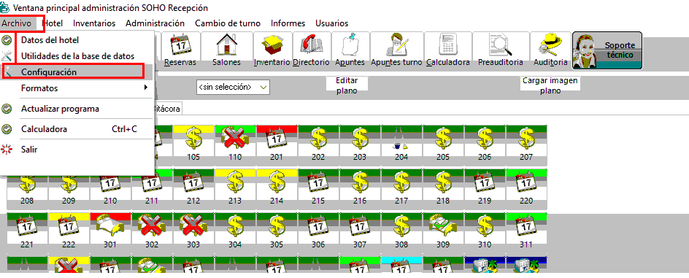Click the Soporte técnico button
This screenshot has height=278, width=689.
coord(607,50)
